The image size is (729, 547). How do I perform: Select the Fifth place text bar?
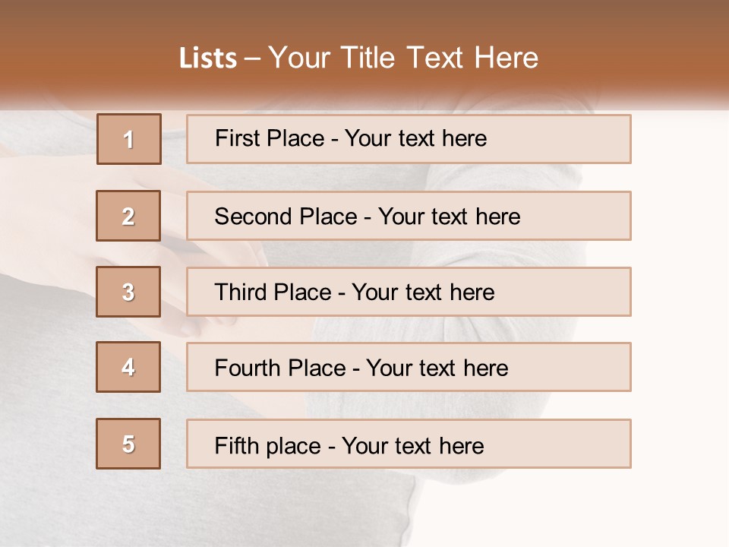pyautogui.click(x=409, y=443)
